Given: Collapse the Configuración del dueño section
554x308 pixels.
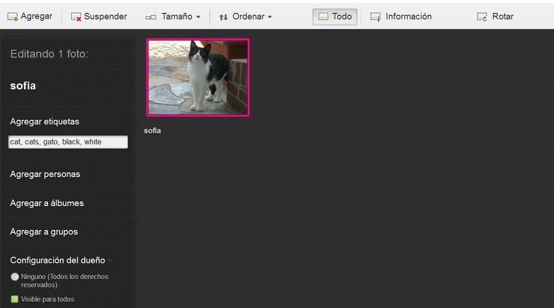Looking at the screenshot, I should pyautogui.click(x=109, y=260).
